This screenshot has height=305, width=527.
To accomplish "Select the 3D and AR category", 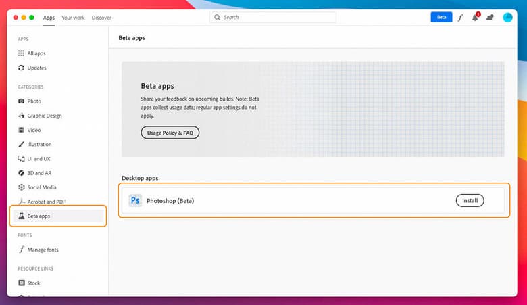I will point(39,173).
